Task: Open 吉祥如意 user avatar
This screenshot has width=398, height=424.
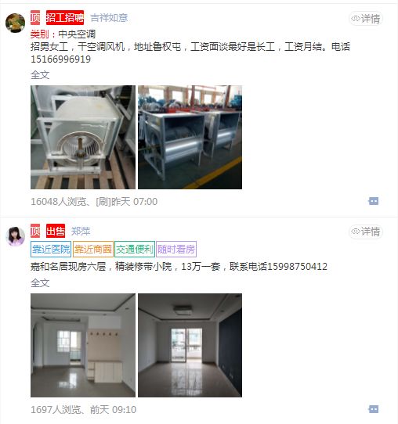Action: coord(15,23)
